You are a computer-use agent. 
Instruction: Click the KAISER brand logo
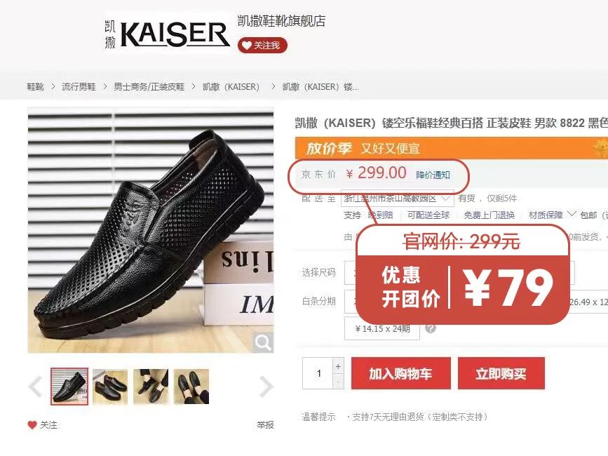pos(167,34)
